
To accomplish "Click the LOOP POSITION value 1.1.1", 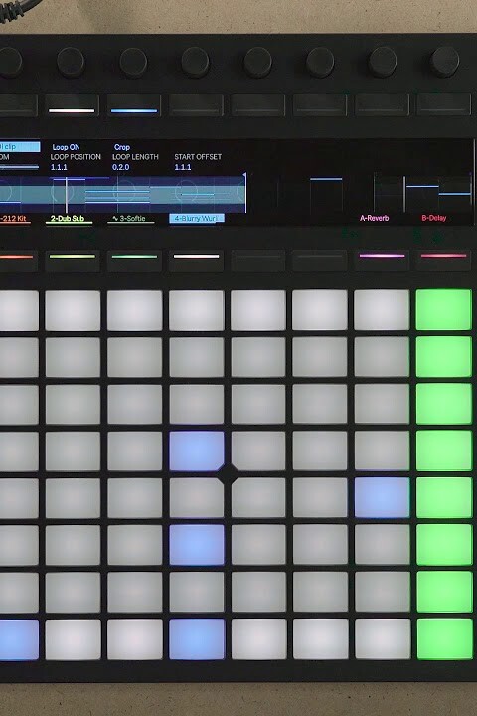I will coord(59,167).
